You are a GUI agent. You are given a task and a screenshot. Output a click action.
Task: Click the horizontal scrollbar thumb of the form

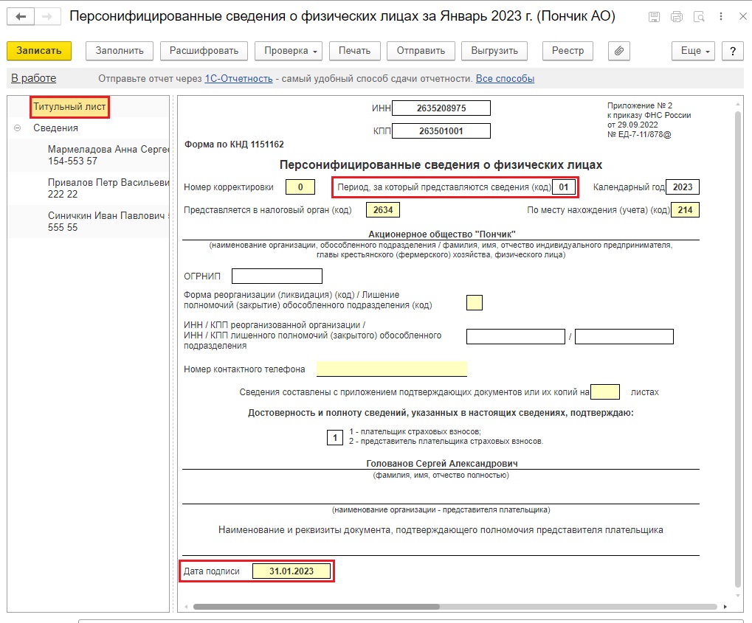pyautogui.click(x=317, y=607)
